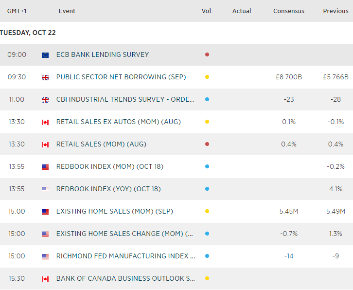The height and width of the screenshot is (290, 353).
Task: Click the 09:30 time cell
Action: (x=17, y=77)
